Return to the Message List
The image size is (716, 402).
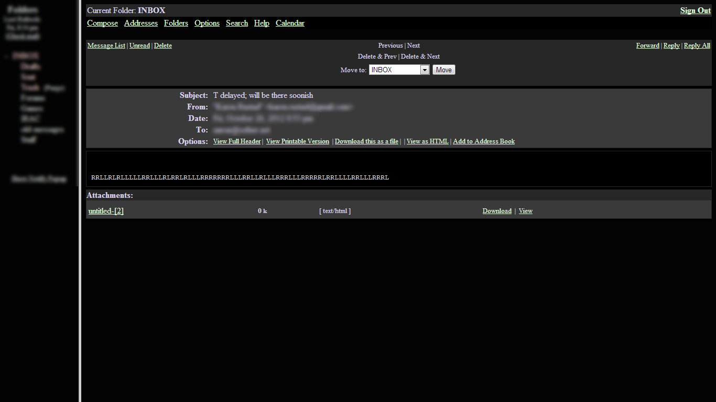106,46
